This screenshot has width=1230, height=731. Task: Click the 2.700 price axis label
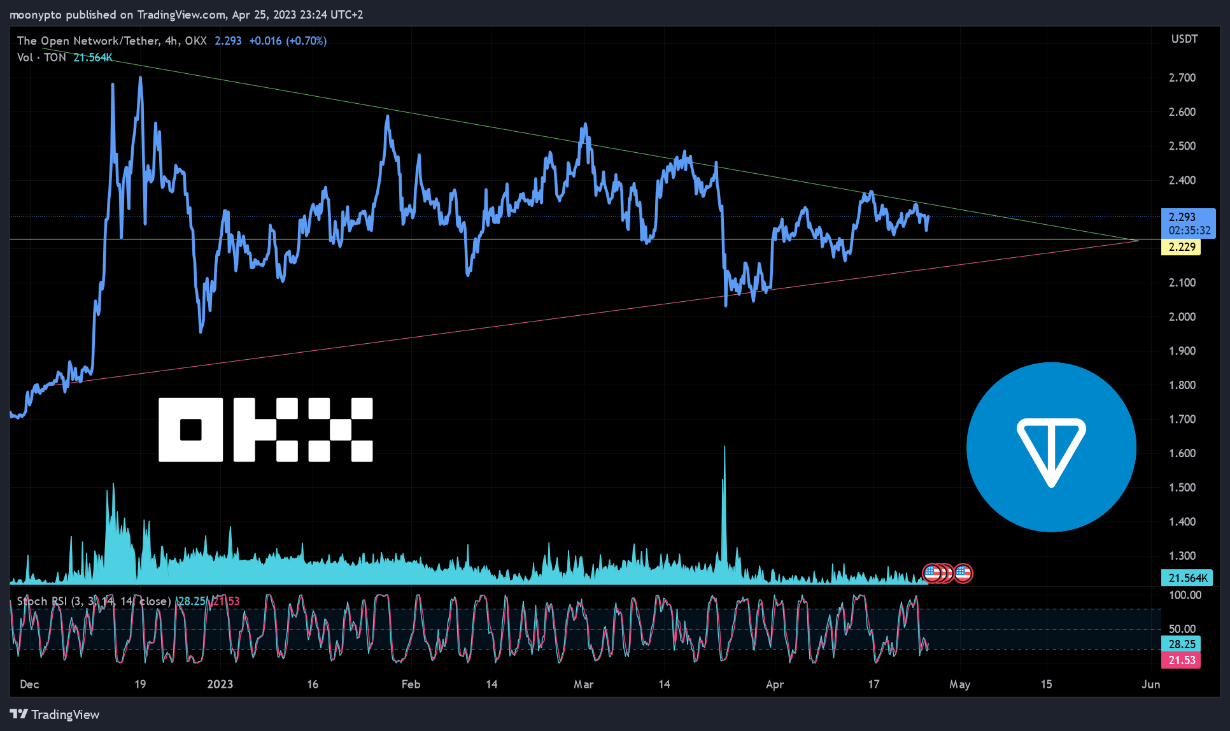(x=1182, y=78)
